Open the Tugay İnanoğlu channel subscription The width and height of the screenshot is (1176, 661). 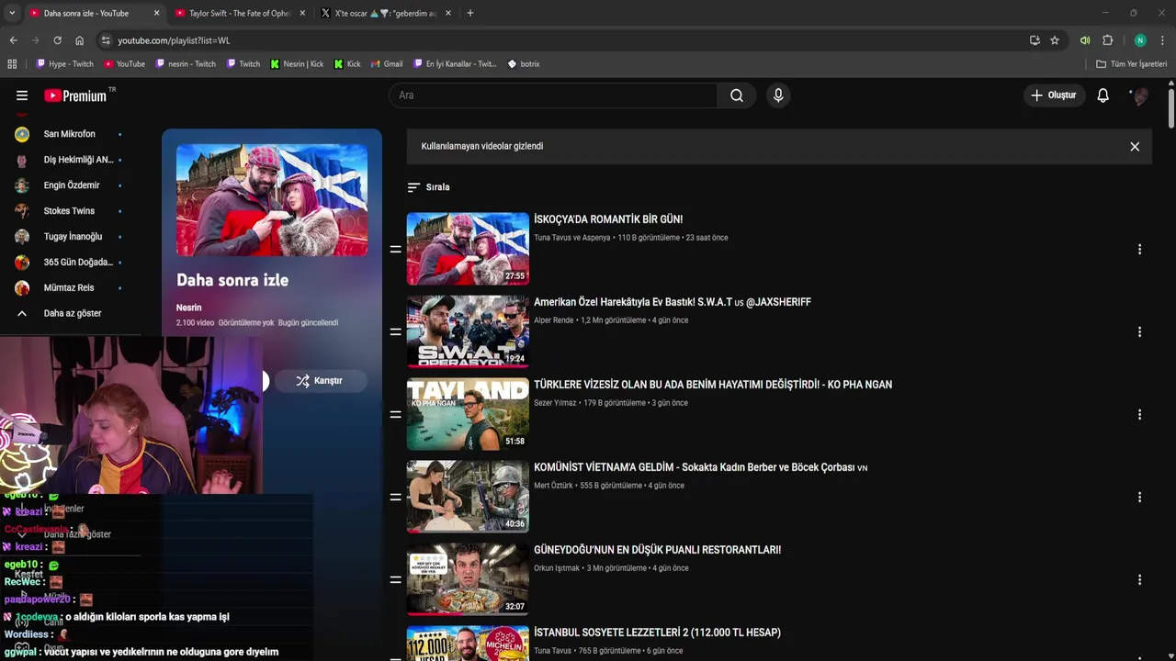click(70, 237)
